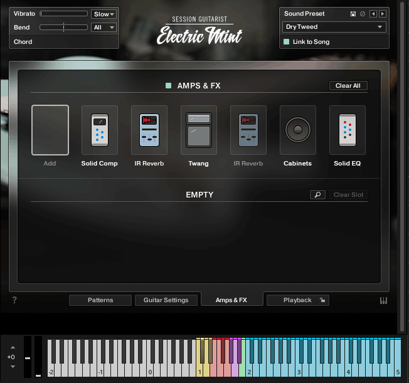Viewport: 409px width, 383px height.
Task: Switch to the Playback tab
Action: coord(297,300)
